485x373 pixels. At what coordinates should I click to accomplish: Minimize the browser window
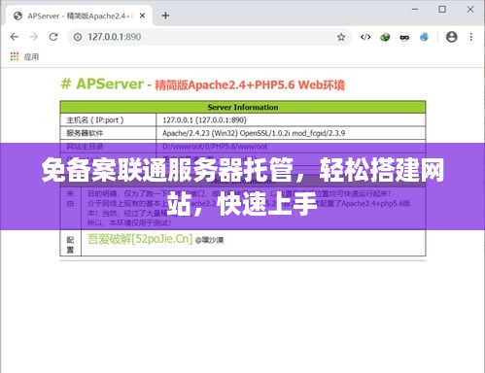(x=415, y=10)
